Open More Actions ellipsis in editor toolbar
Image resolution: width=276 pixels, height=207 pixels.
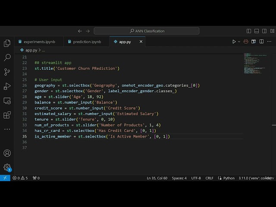tap(269, 41)
